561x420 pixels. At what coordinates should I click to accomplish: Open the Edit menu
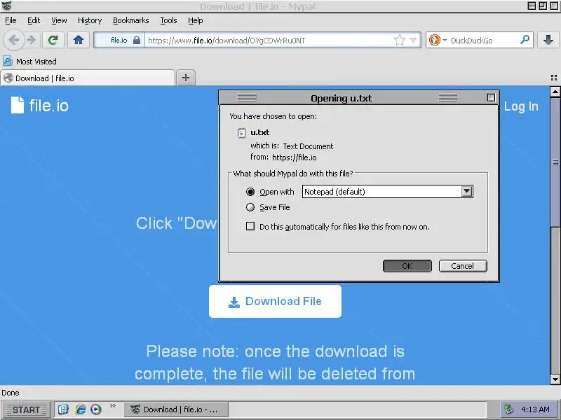(34, 20)
